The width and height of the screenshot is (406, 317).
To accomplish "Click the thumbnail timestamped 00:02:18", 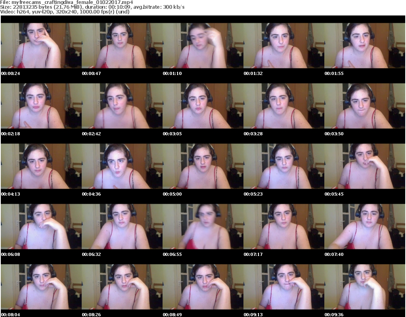I will pos(41,106).
